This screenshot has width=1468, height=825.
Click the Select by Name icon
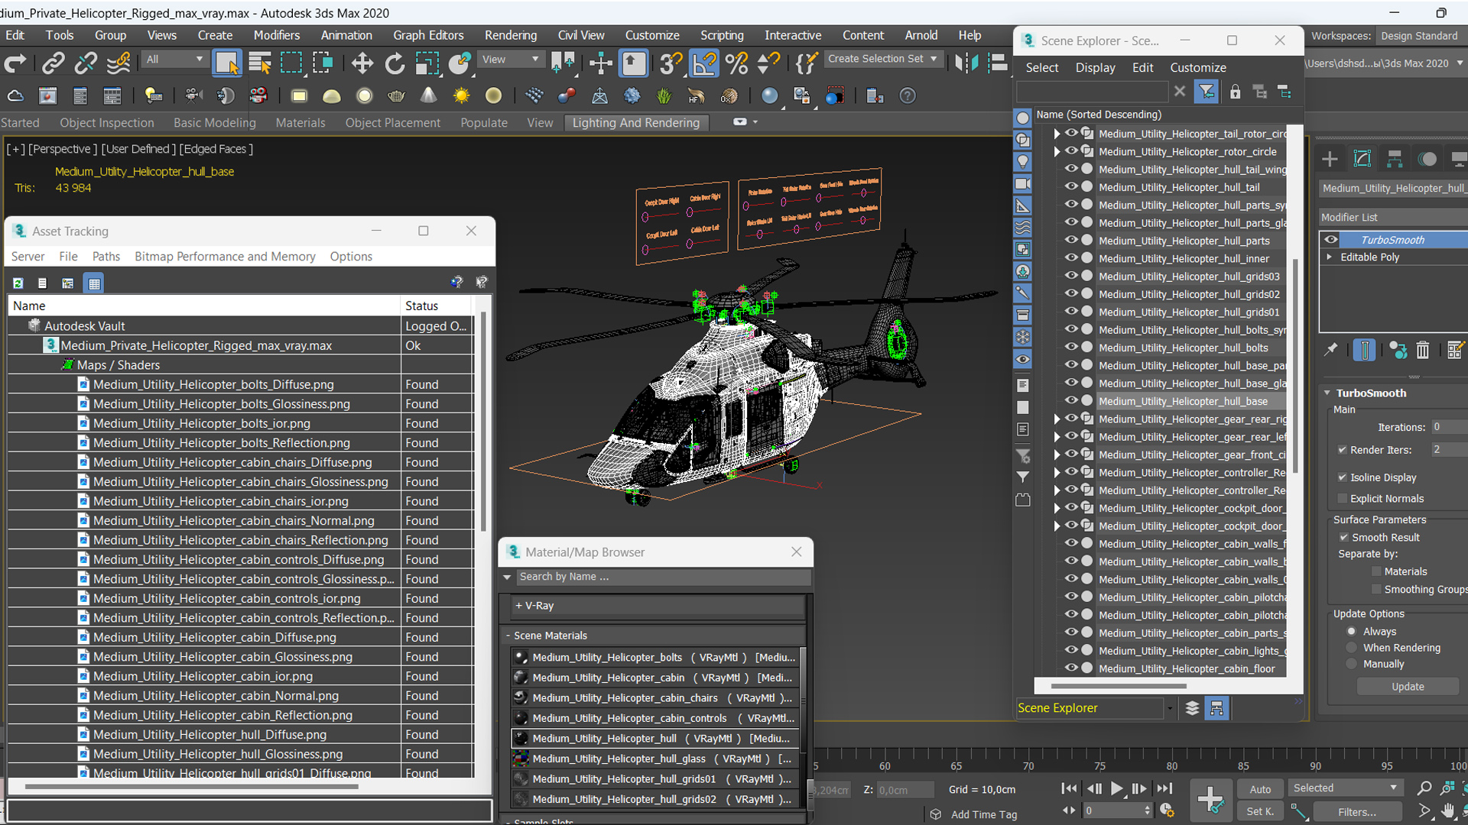(259, 63)
